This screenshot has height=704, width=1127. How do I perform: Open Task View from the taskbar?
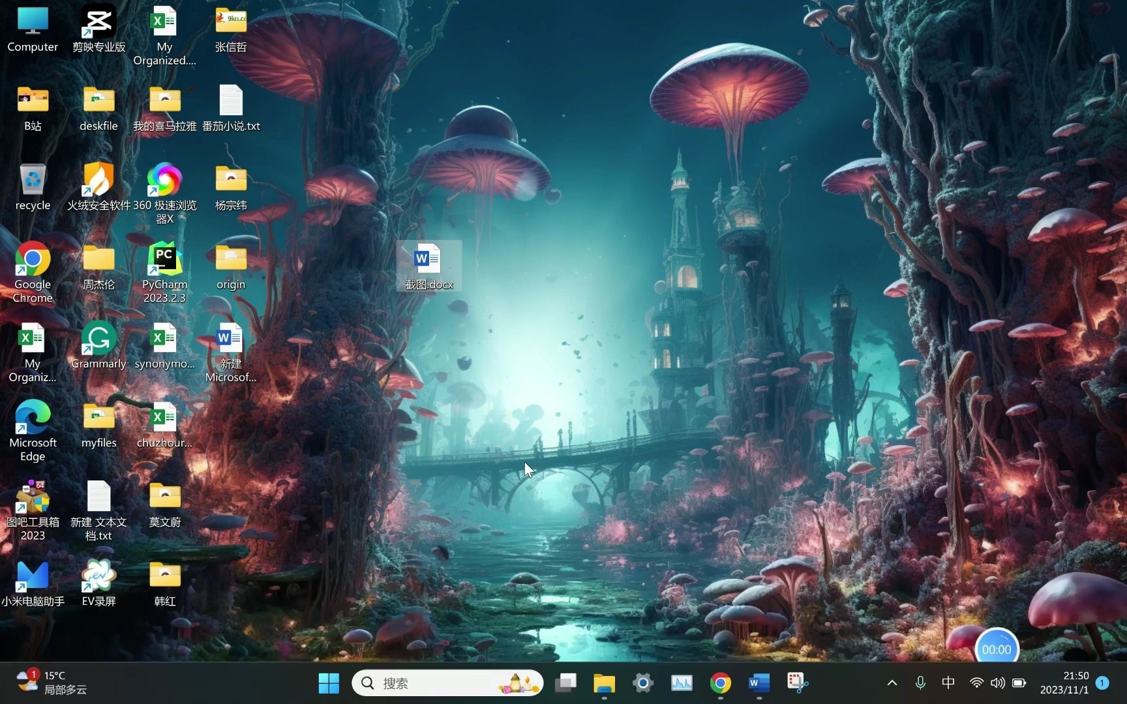tap(565, 683)
